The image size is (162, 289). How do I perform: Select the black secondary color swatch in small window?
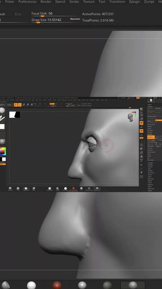point(1,159)
